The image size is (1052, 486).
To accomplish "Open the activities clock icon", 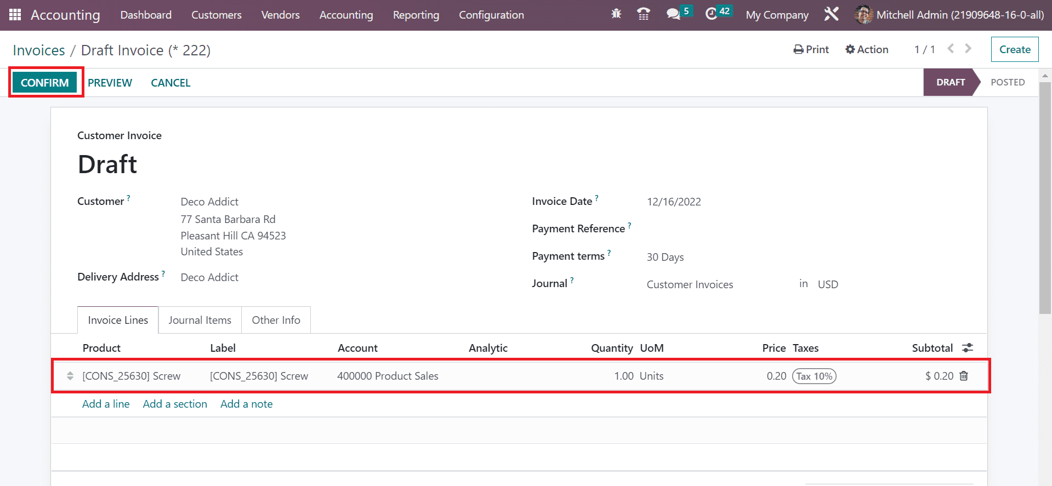I will (x=711, y=14).
